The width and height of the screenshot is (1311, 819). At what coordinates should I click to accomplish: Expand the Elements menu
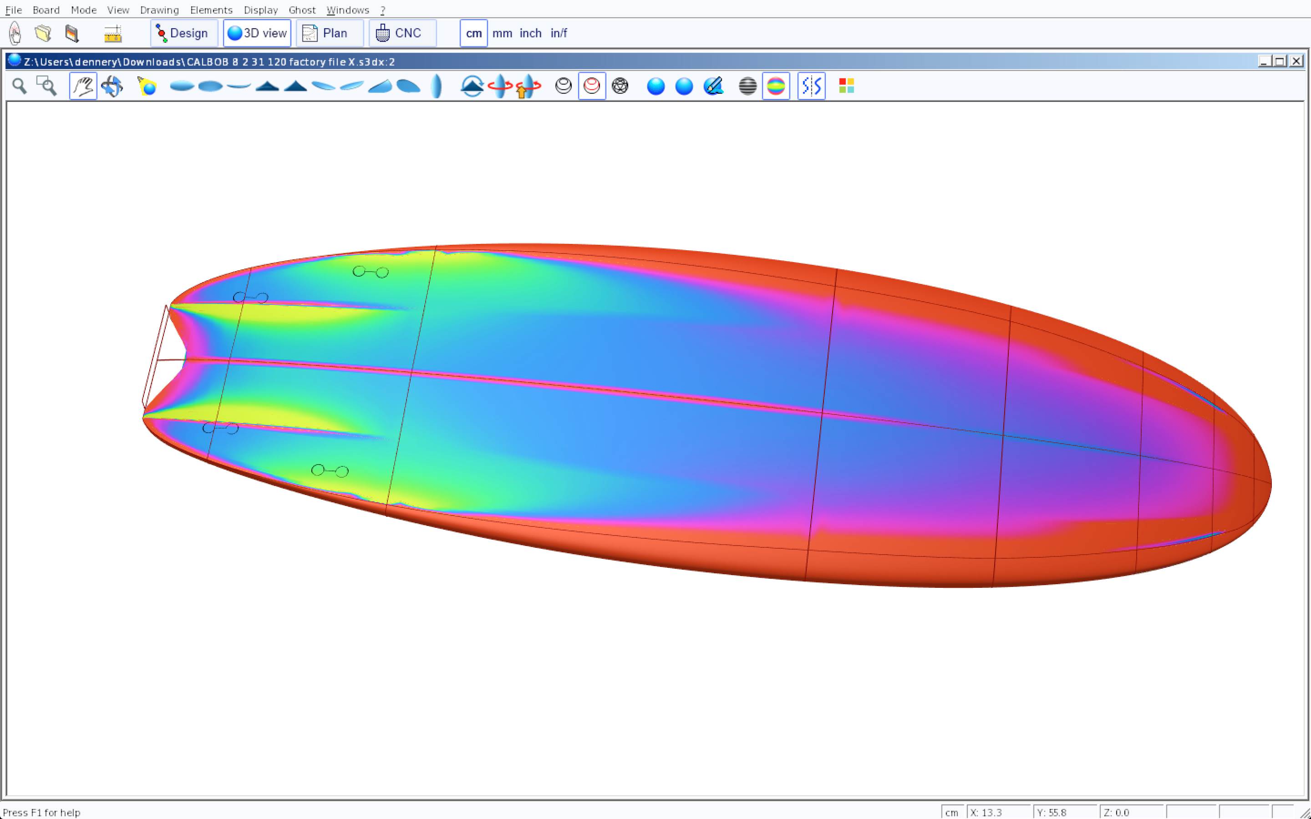pyautogui.click(x=211, y=10)
